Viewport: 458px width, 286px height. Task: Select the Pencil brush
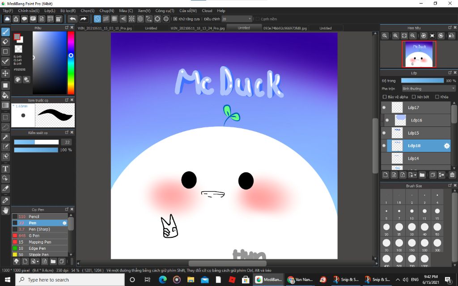40,217
